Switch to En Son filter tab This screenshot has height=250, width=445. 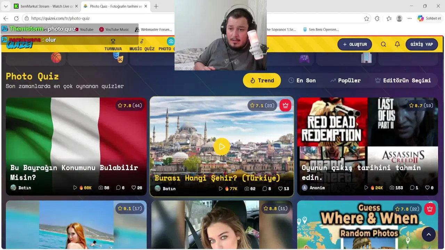click(302, 81)
